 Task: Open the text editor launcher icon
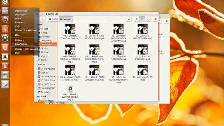click(x=5, y=84)
